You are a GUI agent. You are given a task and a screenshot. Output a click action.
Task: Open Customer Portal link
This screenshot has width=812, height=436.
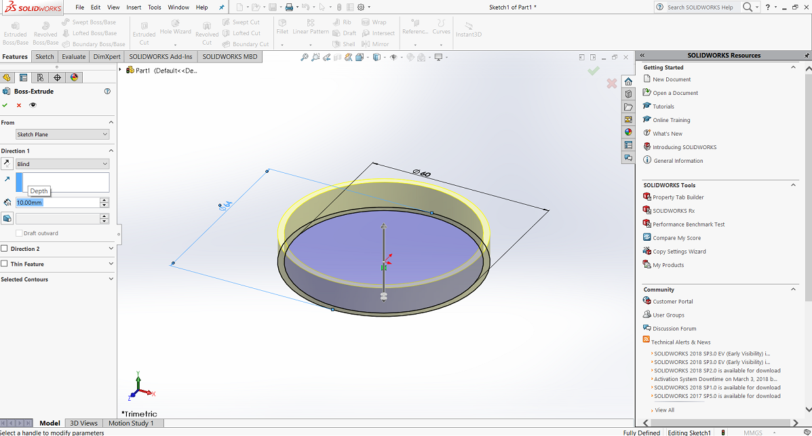tap(673, 301)
